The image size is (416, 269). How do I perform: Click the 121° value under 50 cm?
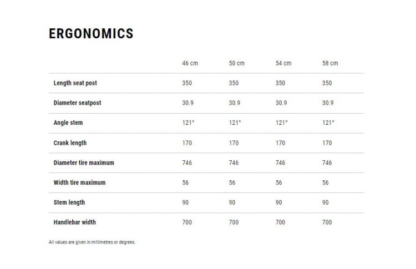pyautogui.click(x=235, y=123)
